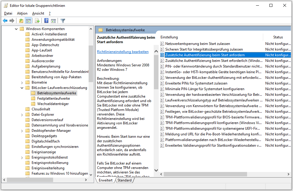Click the policy icon beside Netzwerkentsperrung beim Start zulassen

pos(162,44)
